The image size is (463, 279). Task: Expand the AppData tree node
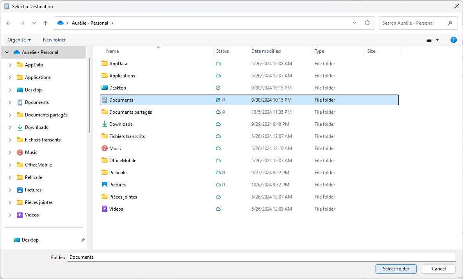[x=10, y=65]
